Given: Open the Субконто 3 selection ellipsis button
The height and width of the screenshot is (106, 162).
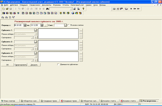Looking at the screenshot, I should (36, 53).
